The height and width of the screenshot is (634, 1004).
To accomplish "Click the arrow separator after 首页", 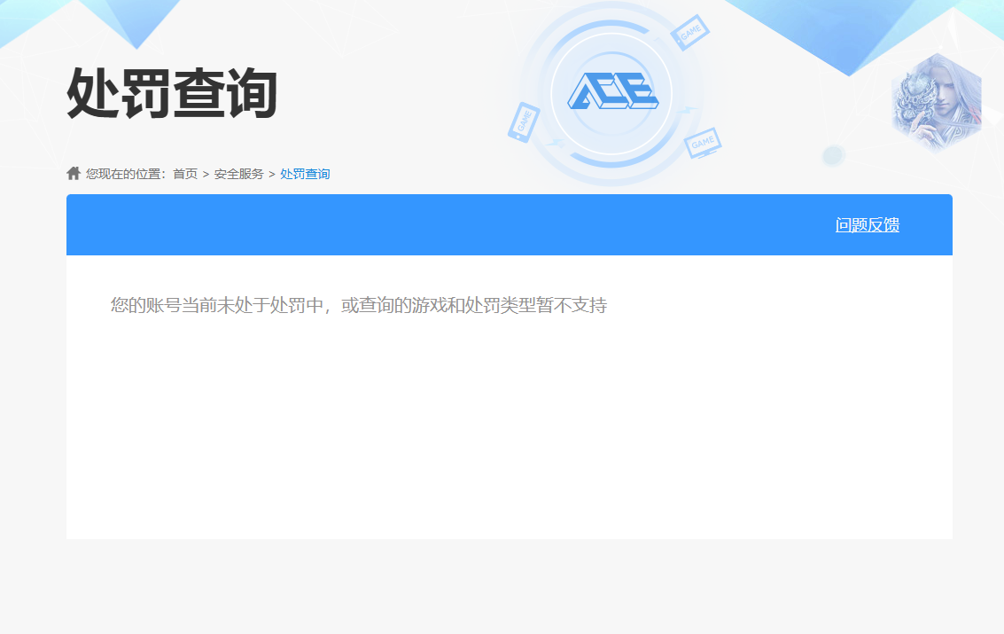I will pos(206,174).
